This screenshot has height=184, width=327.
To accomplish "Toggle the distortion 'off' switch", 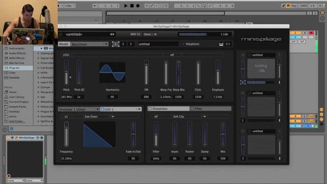I will [156, 117].
